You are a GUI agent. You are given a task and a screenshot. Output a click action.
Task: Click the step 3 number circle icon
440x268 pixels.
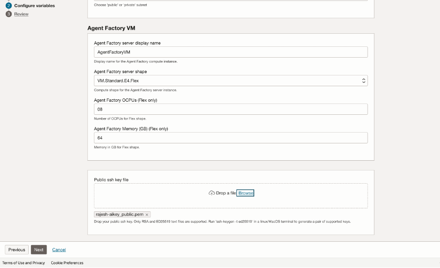click(x=8, y=14)
